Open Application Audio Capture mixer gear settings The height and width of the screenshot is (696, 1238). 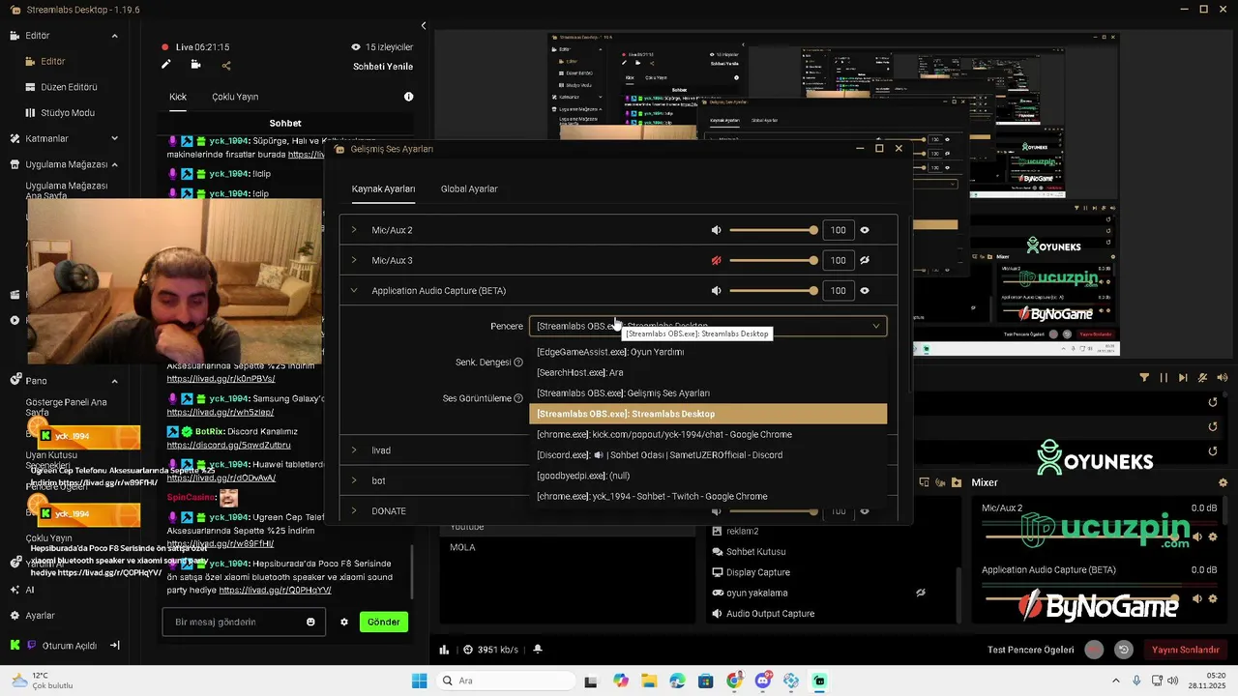(x=1213, y=598)
